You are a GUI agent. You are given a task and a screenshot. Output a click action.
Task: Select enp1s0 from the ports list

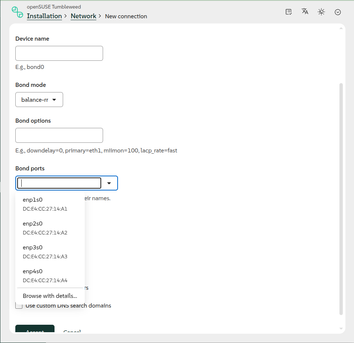50,204
